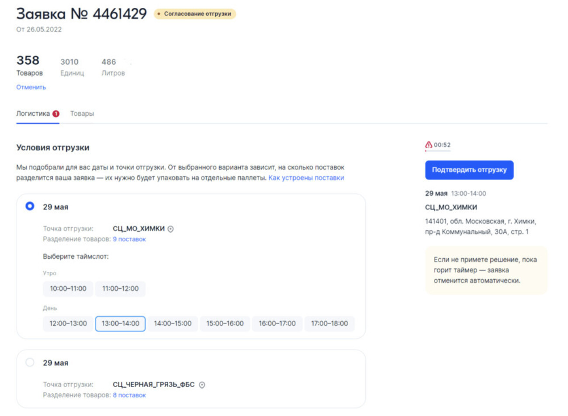Open the 8 поставок link
Viewport: 568px width, 416px height.
(129, 395)
